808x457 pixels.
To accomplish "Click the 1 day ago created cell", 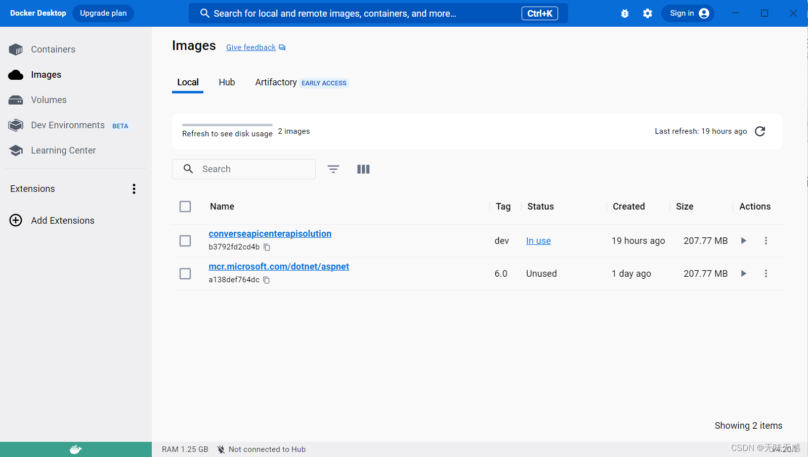I will coord(631,274).
